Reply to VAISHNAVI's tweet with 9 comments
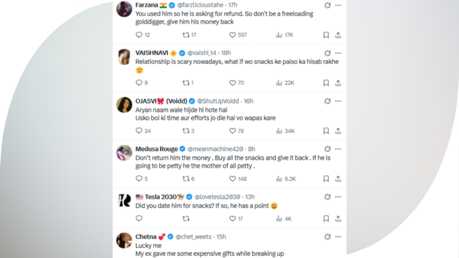Viewport: 459px width, 258px height. [x=142, y=83]
